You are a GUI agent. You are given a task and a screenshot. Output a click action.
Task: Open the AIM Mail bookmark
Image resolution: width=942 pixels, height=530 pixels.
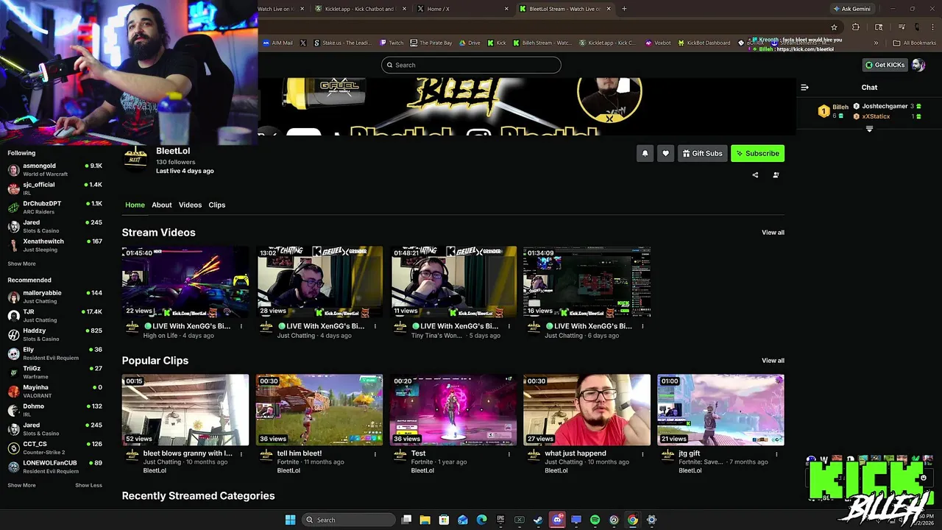click(277, 43)
